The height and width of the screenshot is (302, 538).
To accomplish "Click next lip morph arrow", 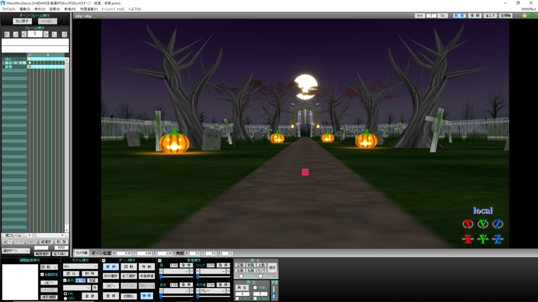I will tap(228, 271).
